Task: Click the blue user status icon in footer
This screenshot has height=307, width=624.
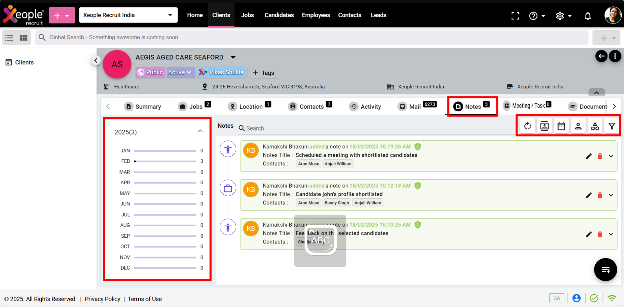Action: 576,298
